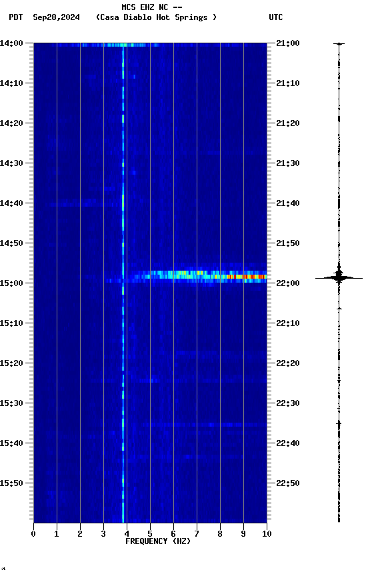Click the station name '(Casa Diablo Hot Springs )'

coord(156,17)
